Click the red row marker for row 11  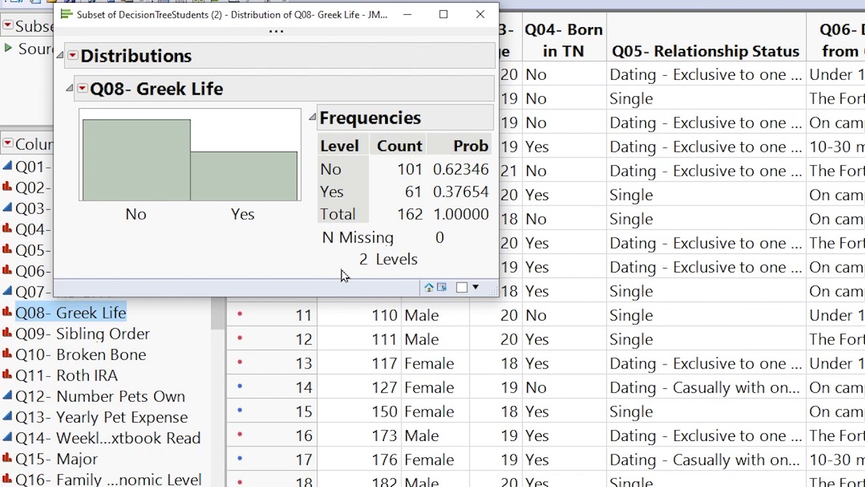click(x=240, y=315)
